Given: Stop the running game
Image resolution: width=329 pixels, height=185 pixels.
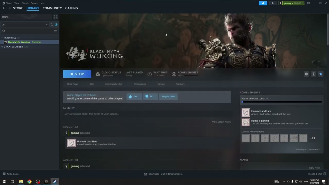Looking at the screenshot, I should [77, 74].
